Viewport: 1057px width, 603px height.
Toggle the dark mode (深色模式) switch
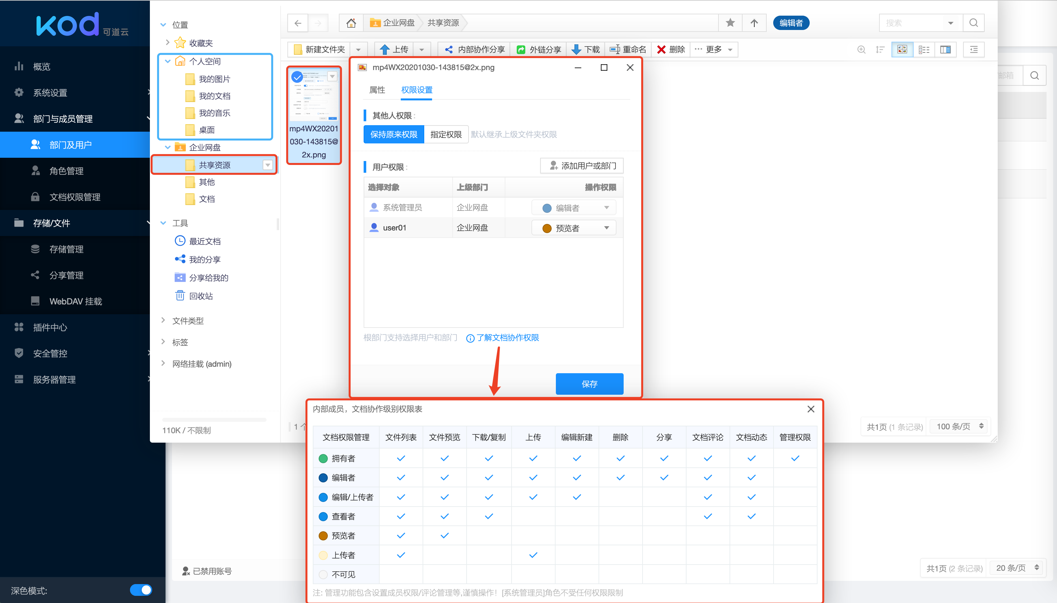141,590
